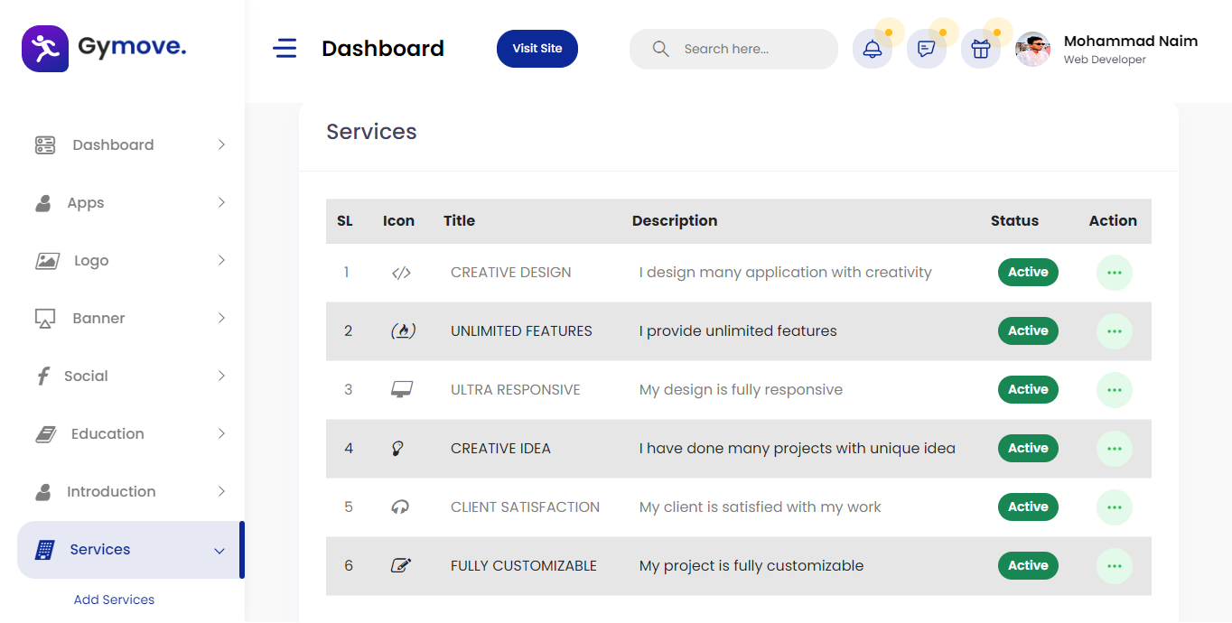Click the Gymove logo in the sidebar
Viewport: 1232px width, 623px height.
(x=102, y=48)
